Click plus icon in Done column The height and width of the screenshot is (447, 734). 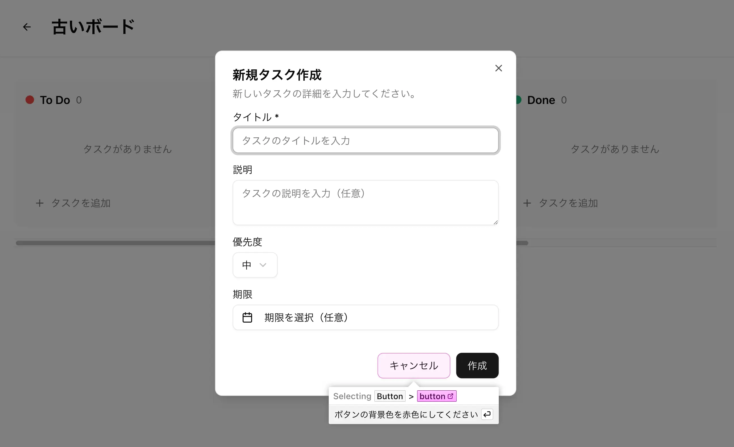527,203
